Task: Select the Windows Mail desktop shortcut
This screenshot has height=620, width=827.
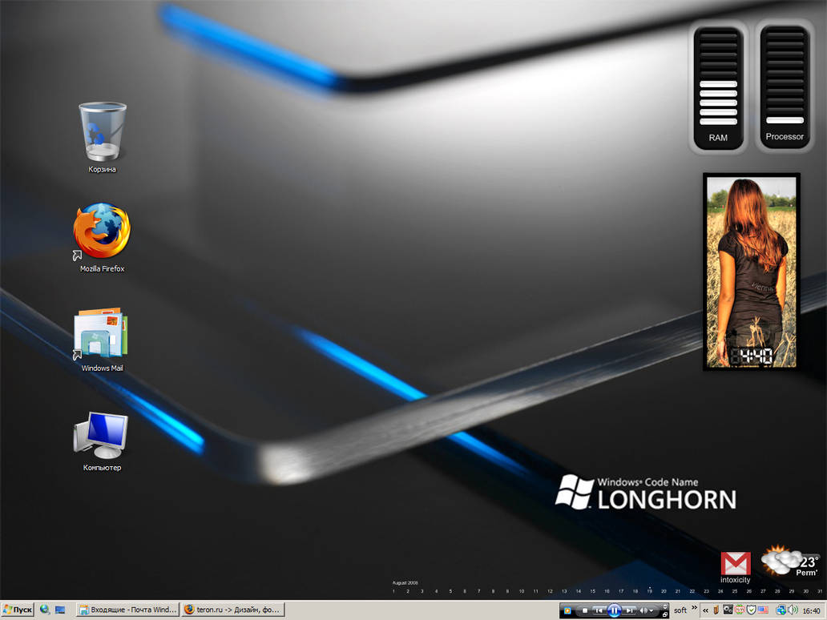Action: coord(103,339)
